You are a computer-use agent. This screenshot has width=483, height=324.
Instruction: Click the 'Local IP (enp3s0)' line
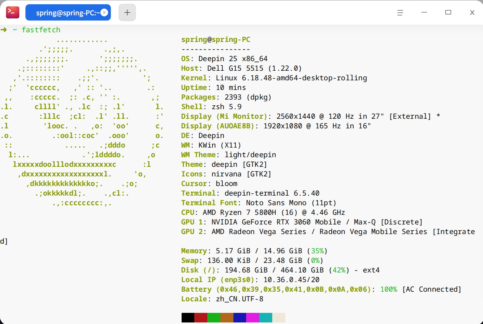[x=250, y=280]
